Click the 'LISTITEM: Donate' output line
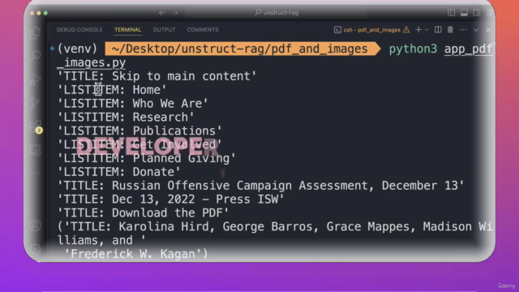Screen dimensions: 519x292 click(119, 172)
